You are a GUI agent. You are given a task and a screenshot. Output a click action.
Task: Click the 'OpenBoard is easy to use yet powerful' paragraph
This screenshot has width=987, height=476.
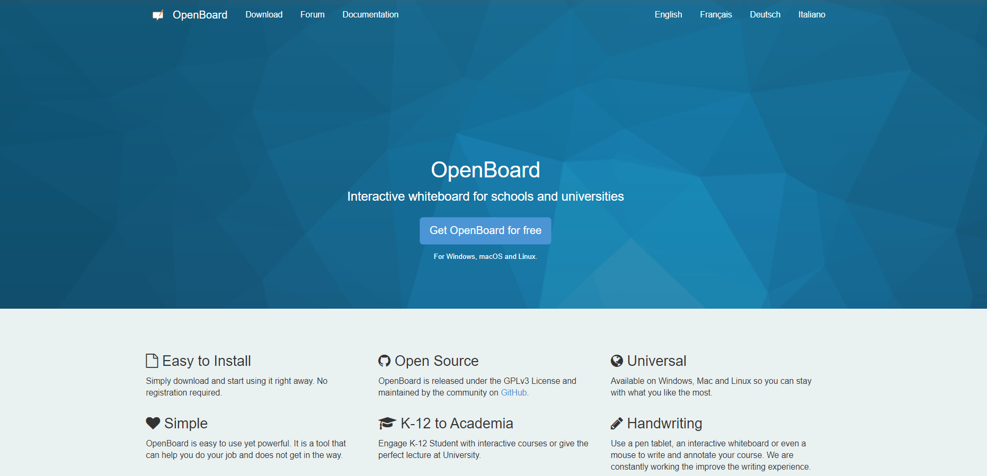246,449
